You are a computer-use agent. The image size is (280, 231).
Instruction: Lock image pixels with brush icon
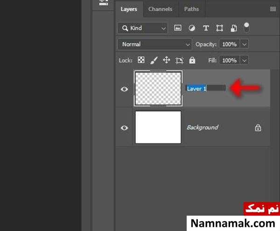coord(154,60)
